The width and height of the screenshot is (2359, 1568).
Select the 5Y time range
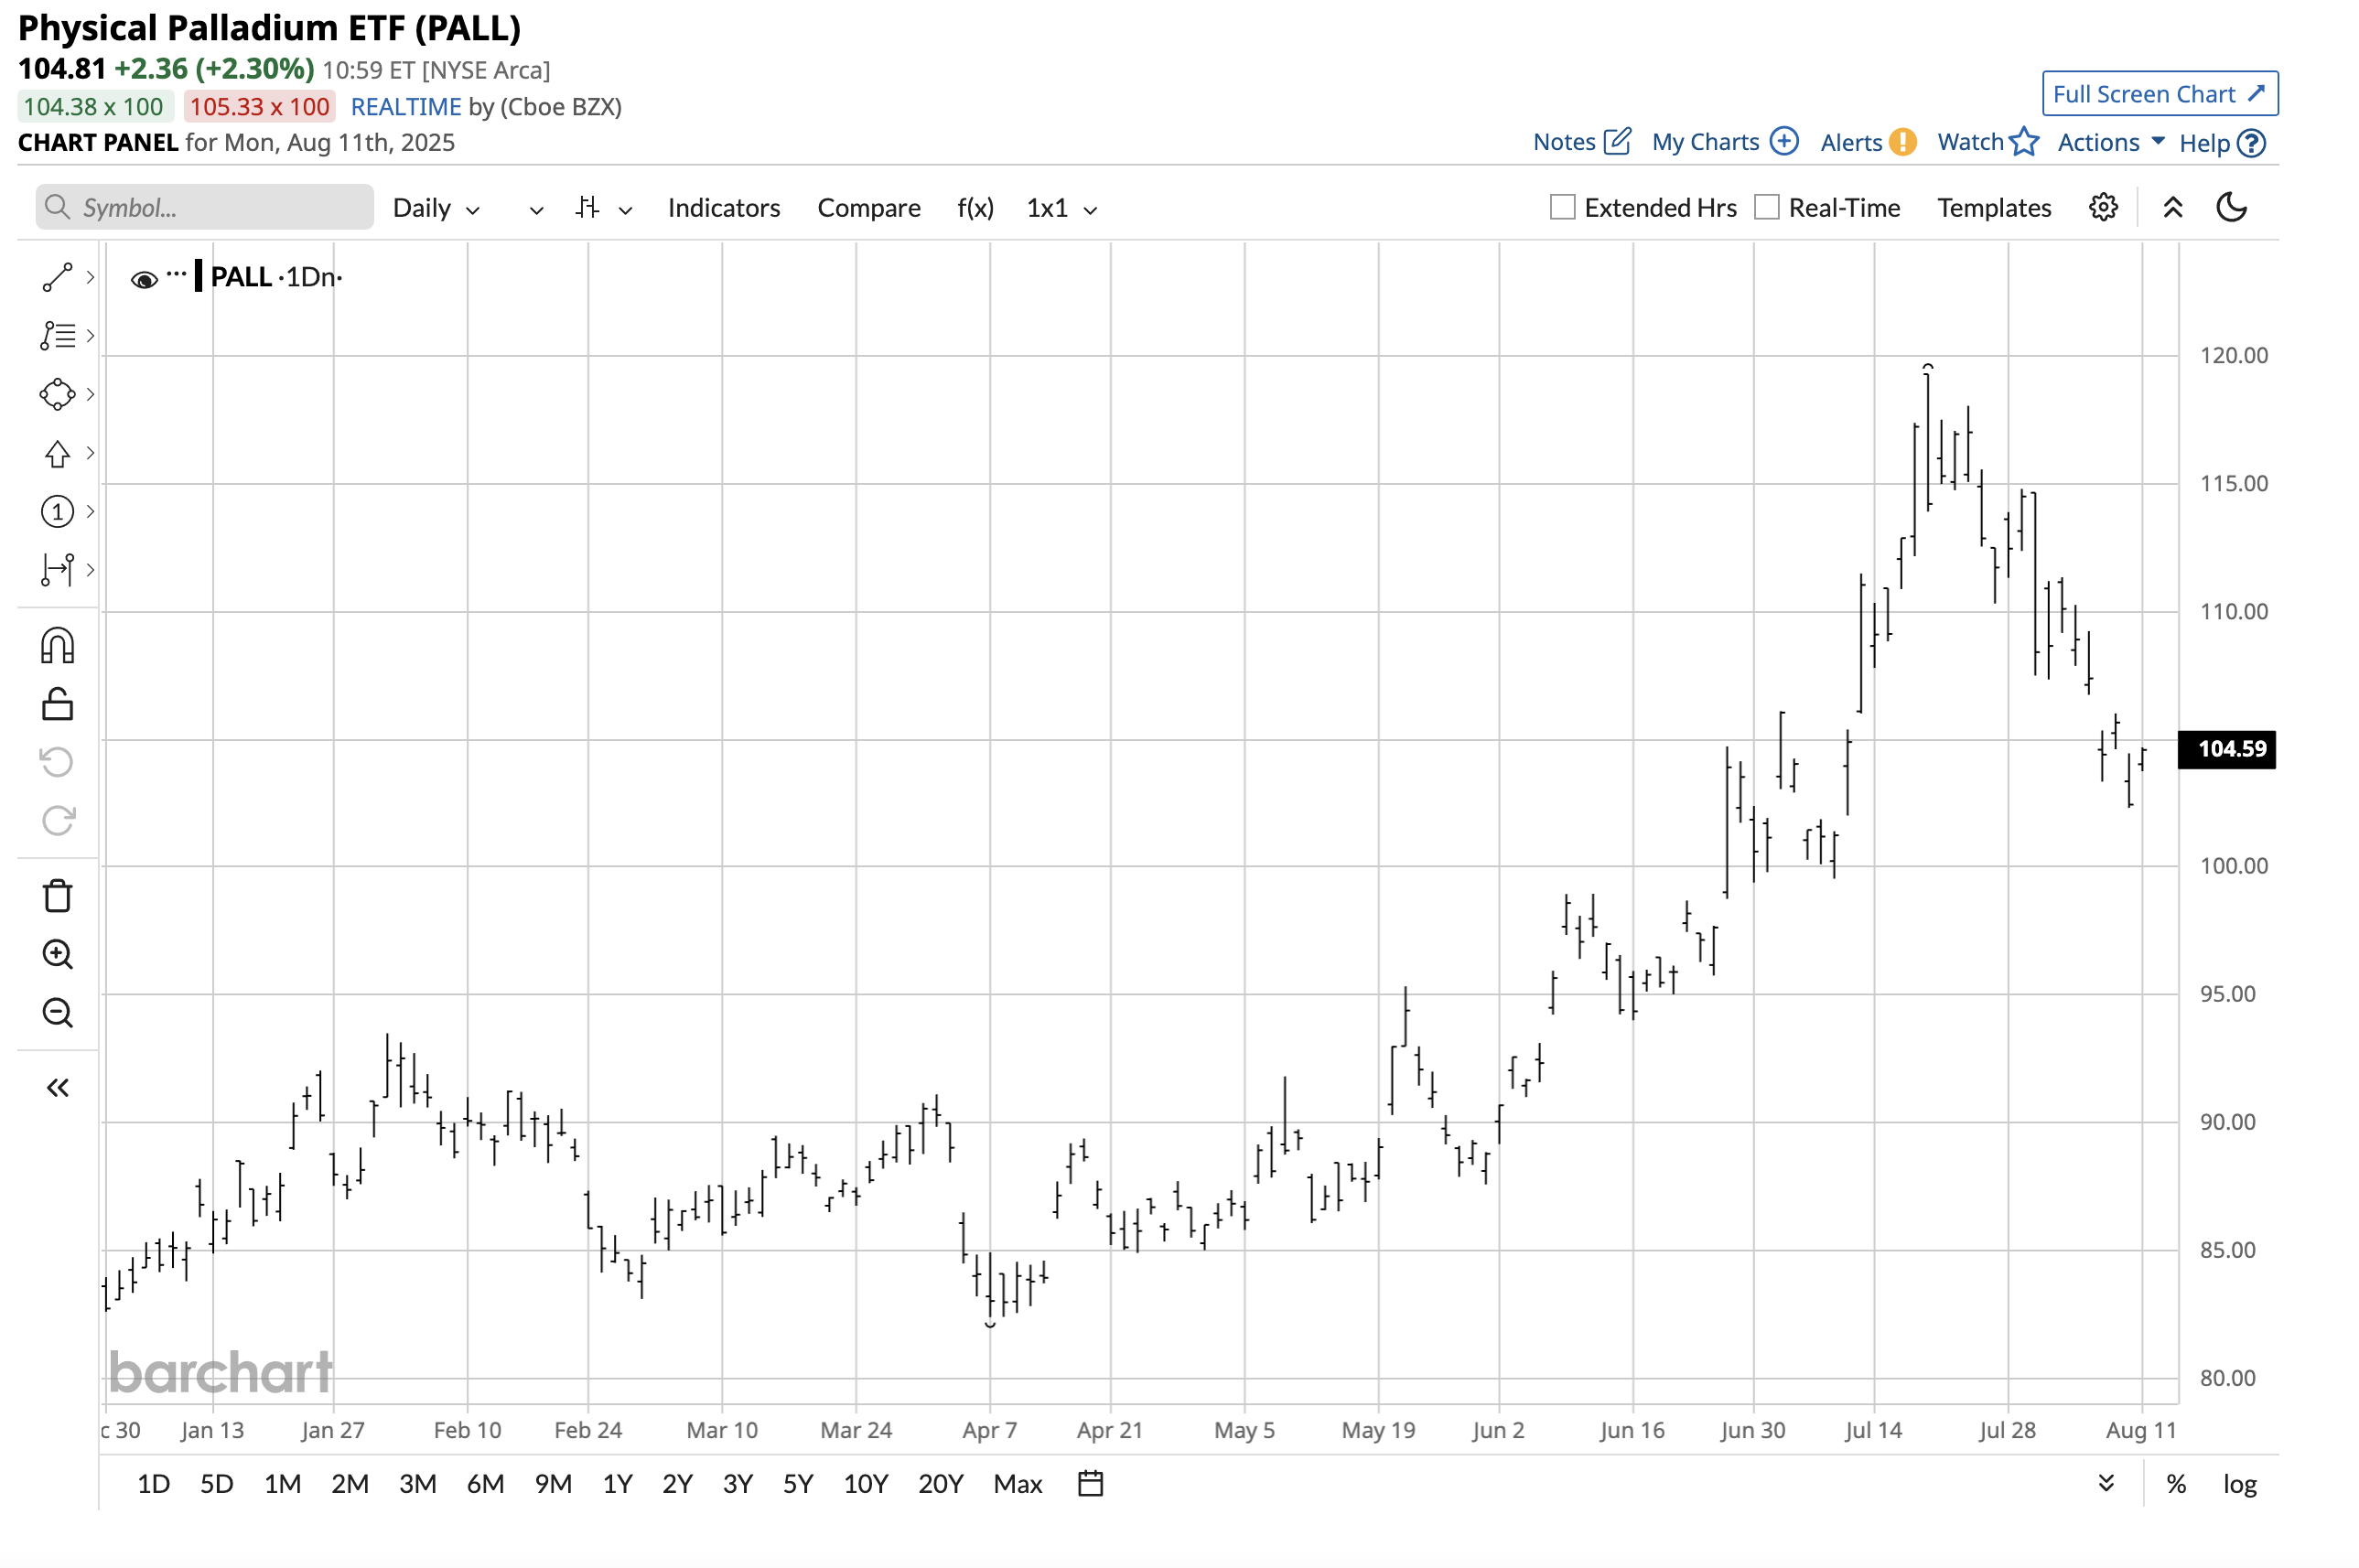pos(797,1483)
